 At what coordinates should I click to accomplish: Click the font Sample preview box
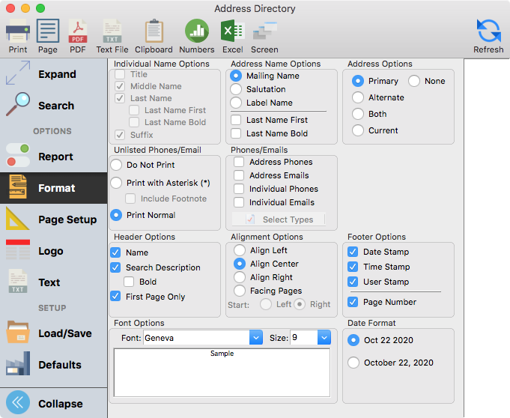point(222,370)
